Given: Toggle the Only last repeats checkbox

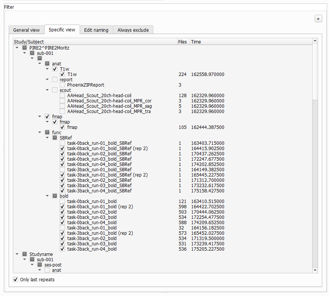Looking at the screenshot, I should (x=15, y=279).
